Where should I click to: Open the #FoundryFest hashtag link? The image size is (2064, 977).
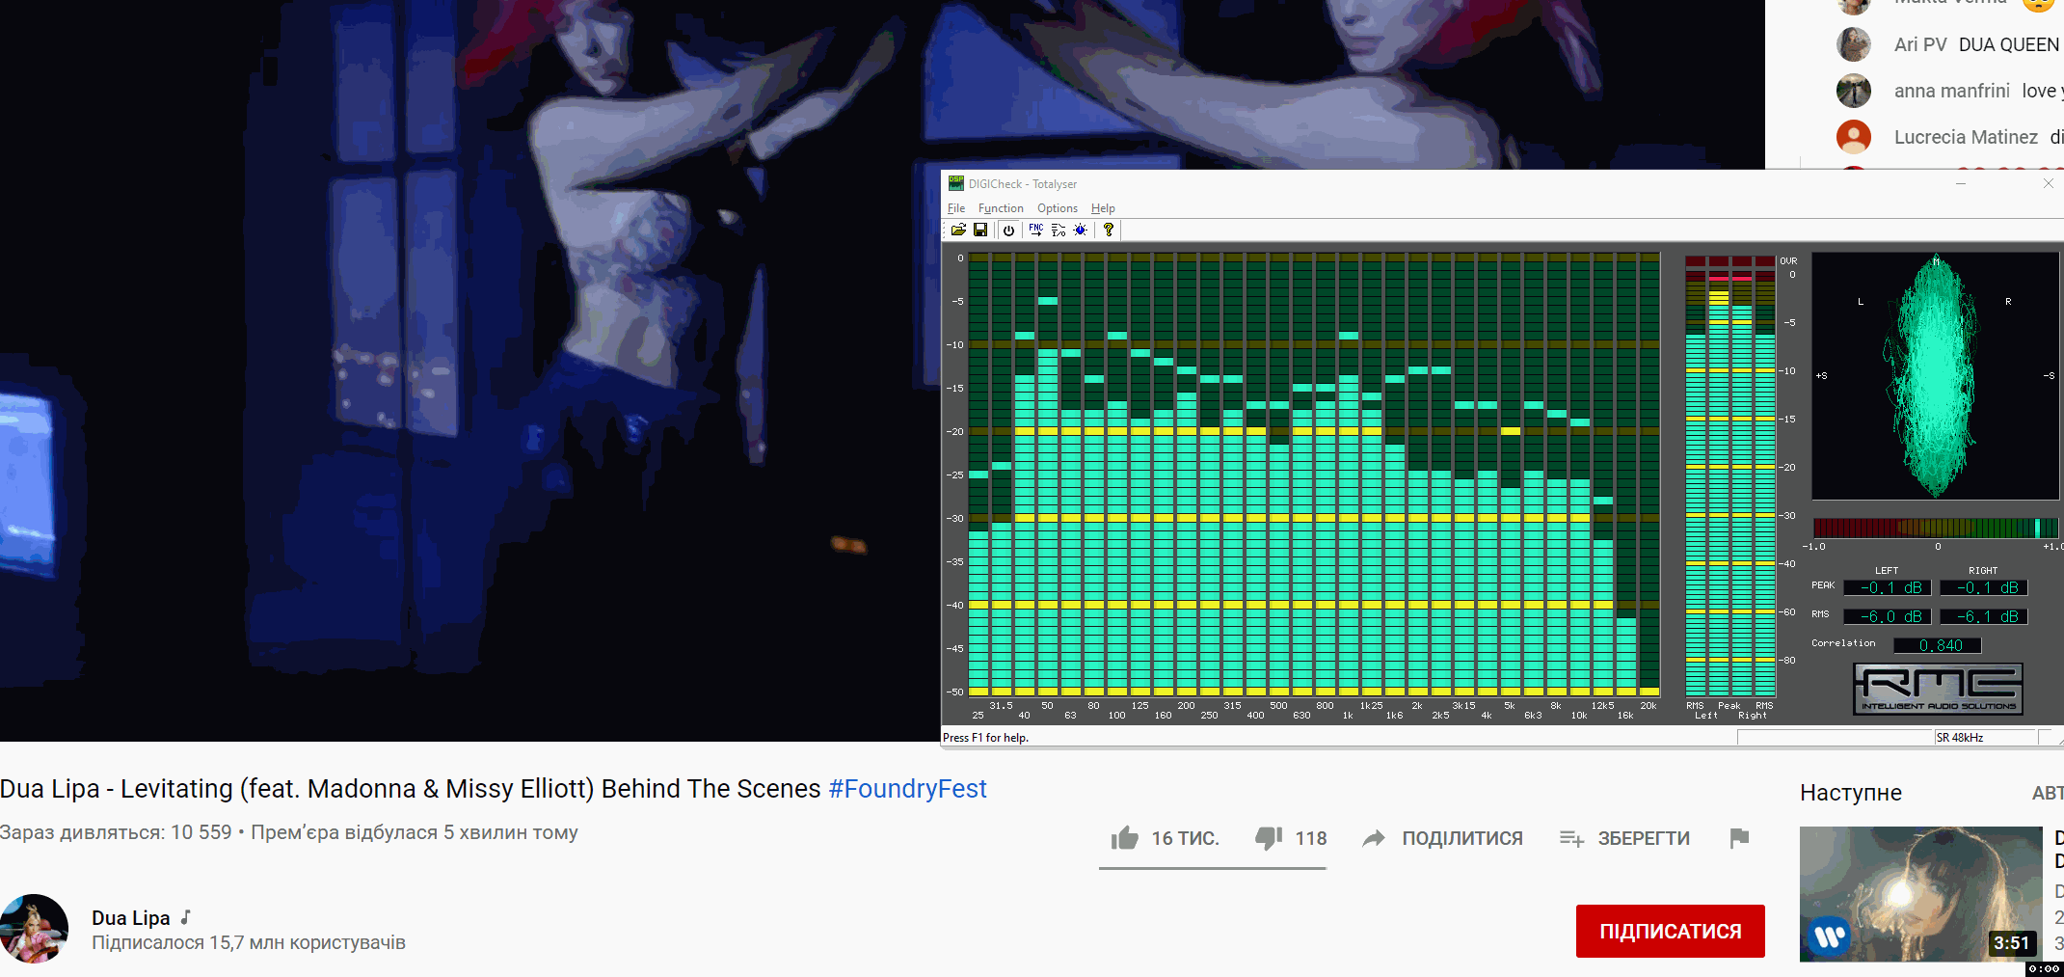(907, 789)
